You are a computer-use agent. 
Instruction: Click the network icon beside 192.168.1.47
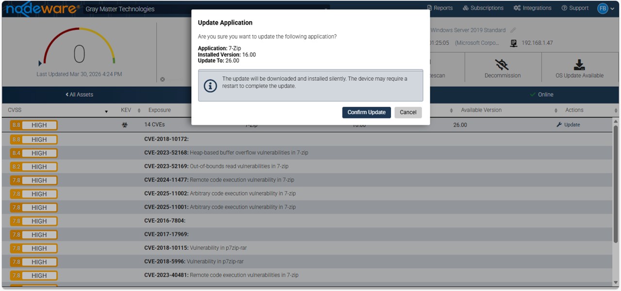point(514,43)
